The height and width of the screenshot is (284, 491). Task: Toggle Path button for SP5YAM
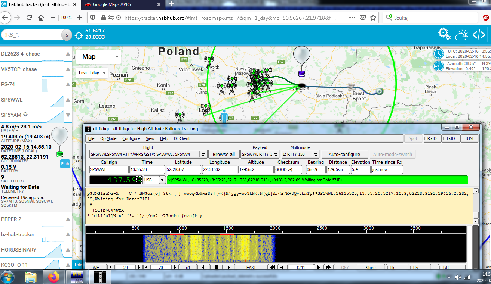point(65,163)
